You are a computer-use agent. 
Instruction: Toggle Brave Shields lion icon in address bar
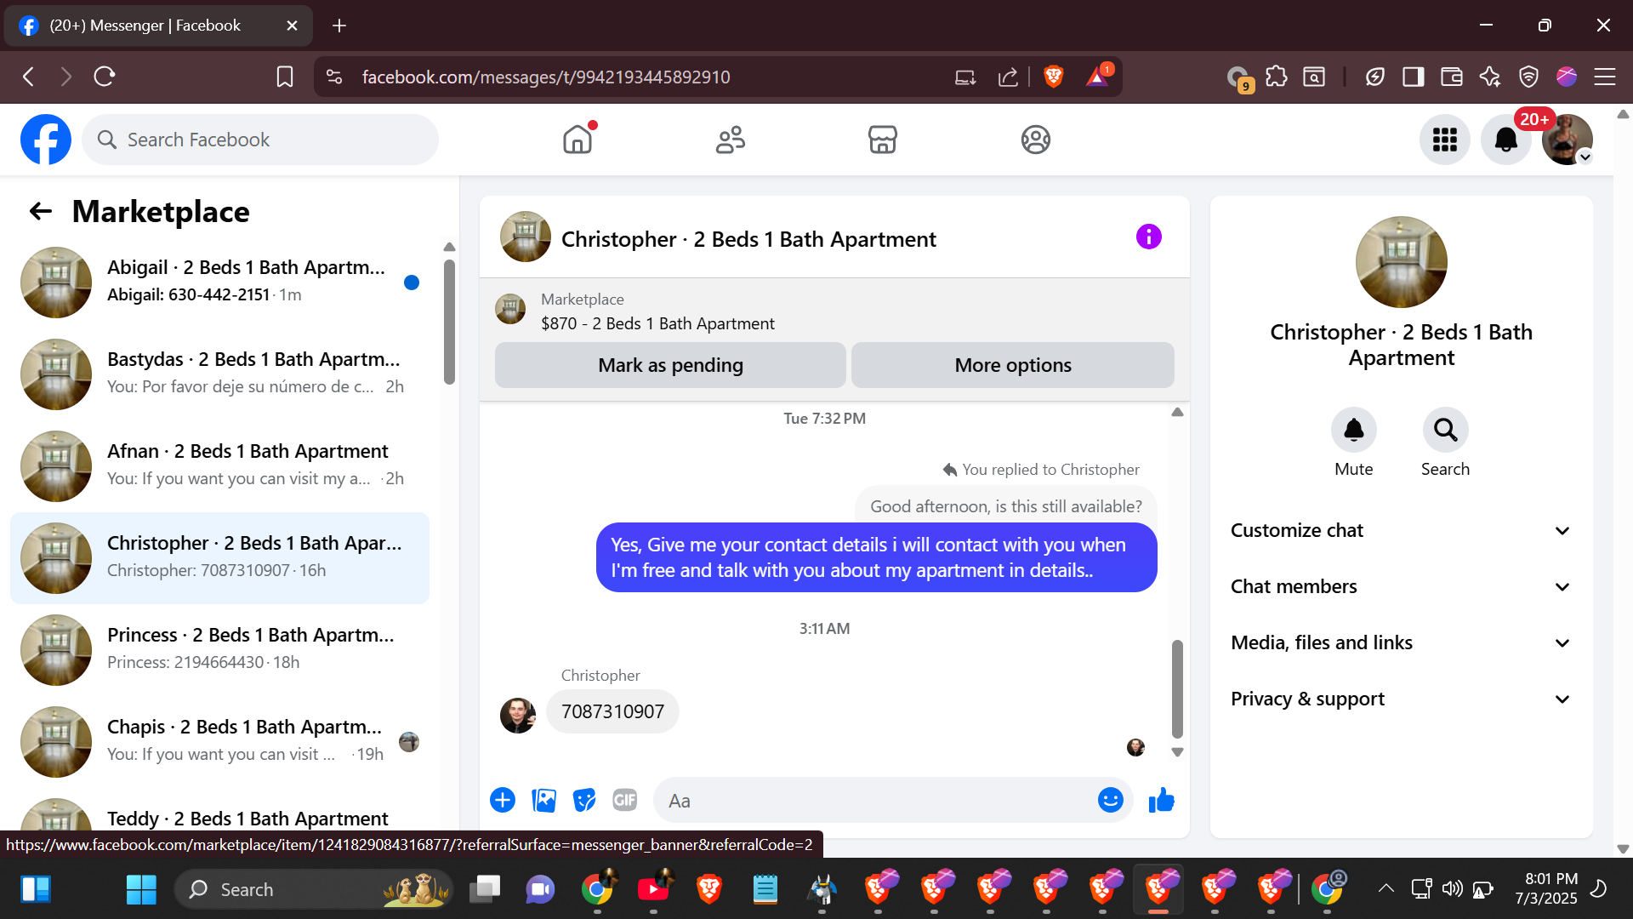coord(1053,77)
